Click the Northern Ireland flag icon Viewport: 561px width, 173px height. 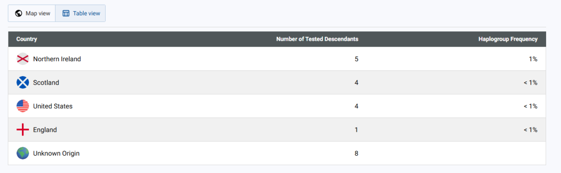point(23,59)
